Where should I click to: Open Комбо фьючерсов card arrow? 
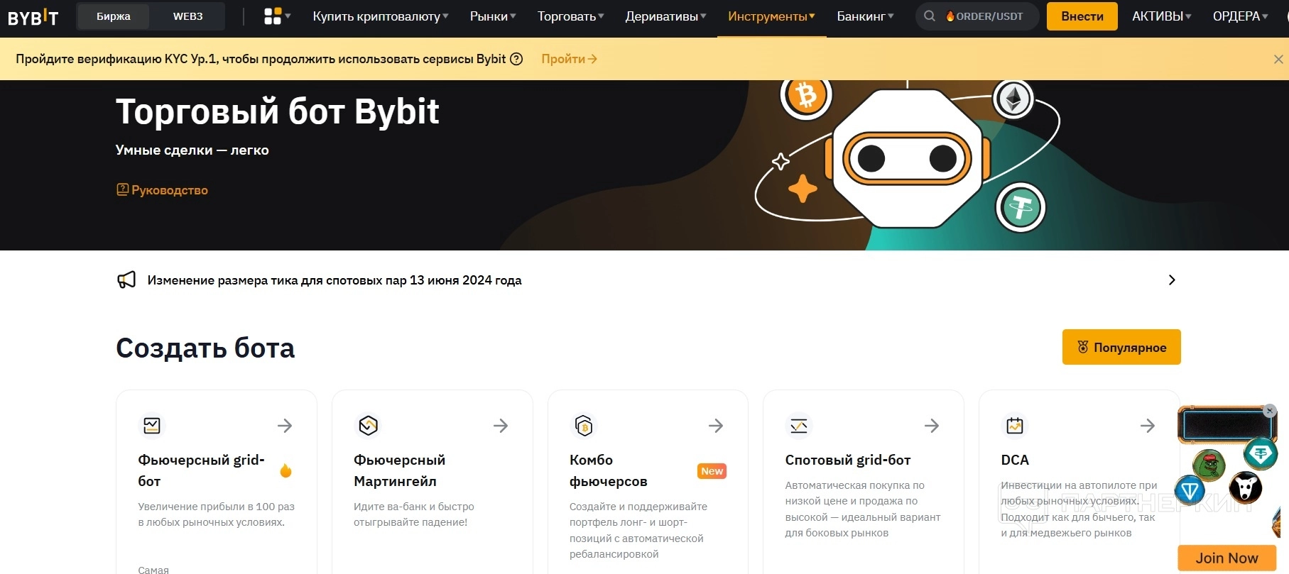click(716, 426)
